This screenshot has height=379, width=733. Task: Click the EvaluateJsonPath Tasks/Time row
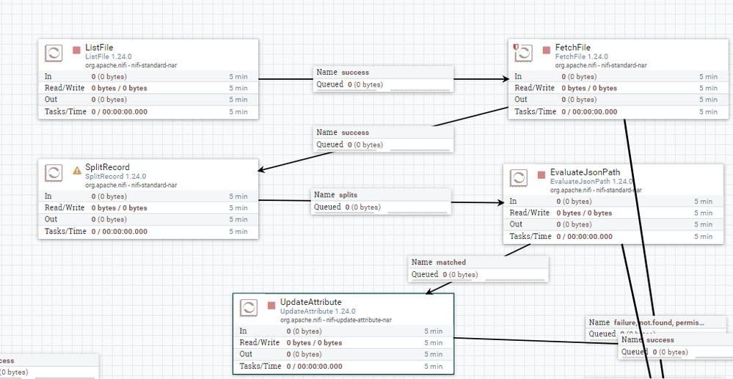613,237
